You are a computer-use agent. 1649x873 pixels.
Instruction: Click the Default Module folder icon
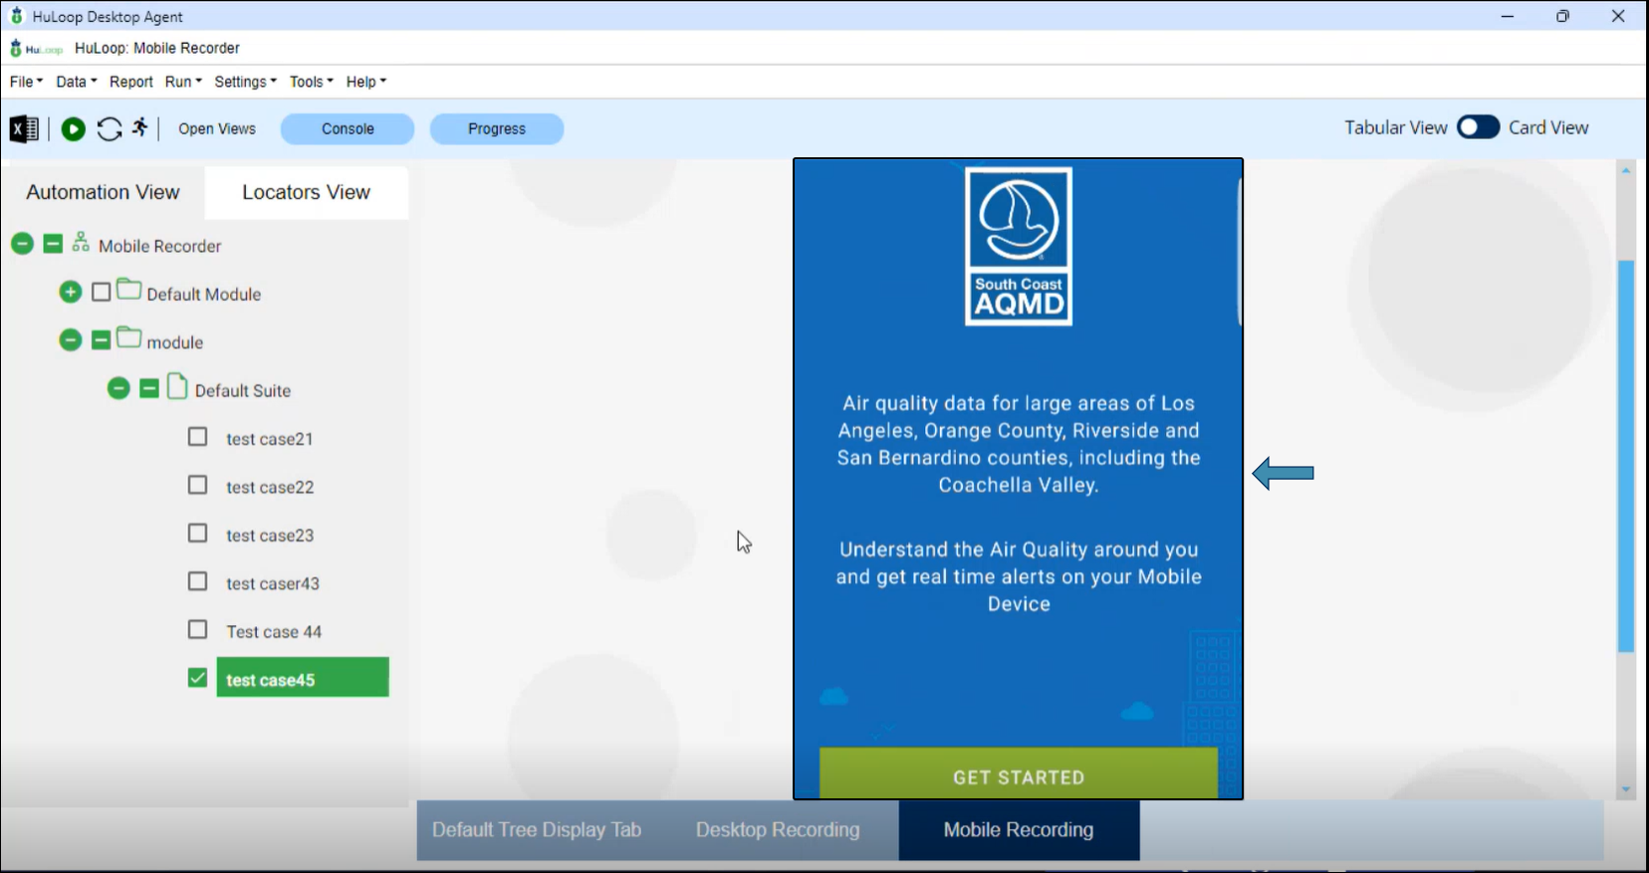click(128, 290)
